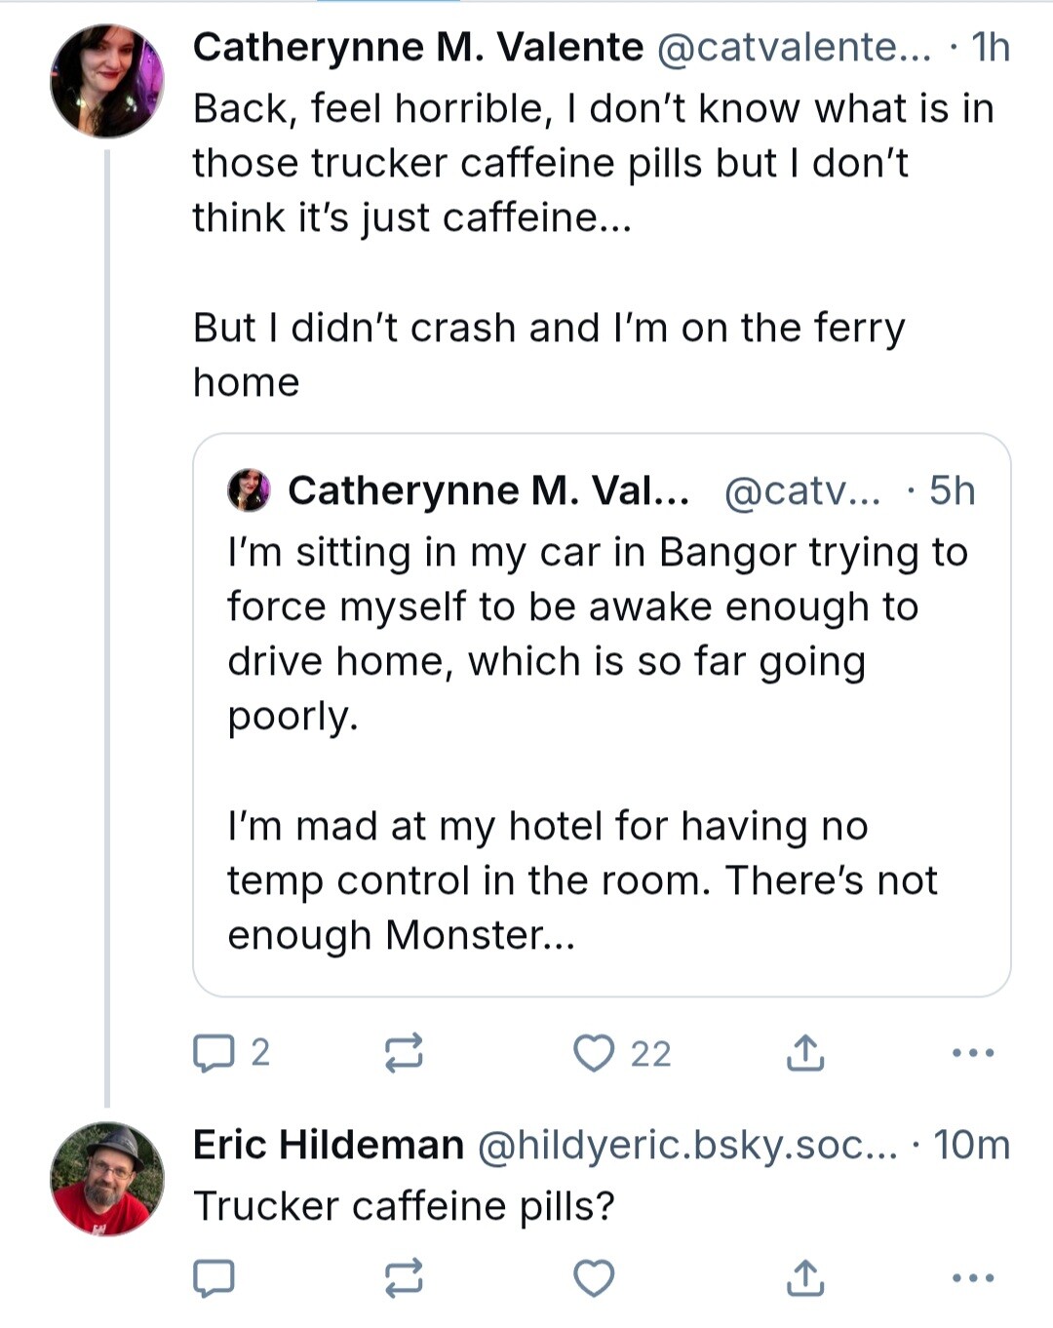Image resolution: width=1053 pixels, height=1328 pixels.
Task: Reply to Catherynne's ferry post
Action: tap(232, 1053)
